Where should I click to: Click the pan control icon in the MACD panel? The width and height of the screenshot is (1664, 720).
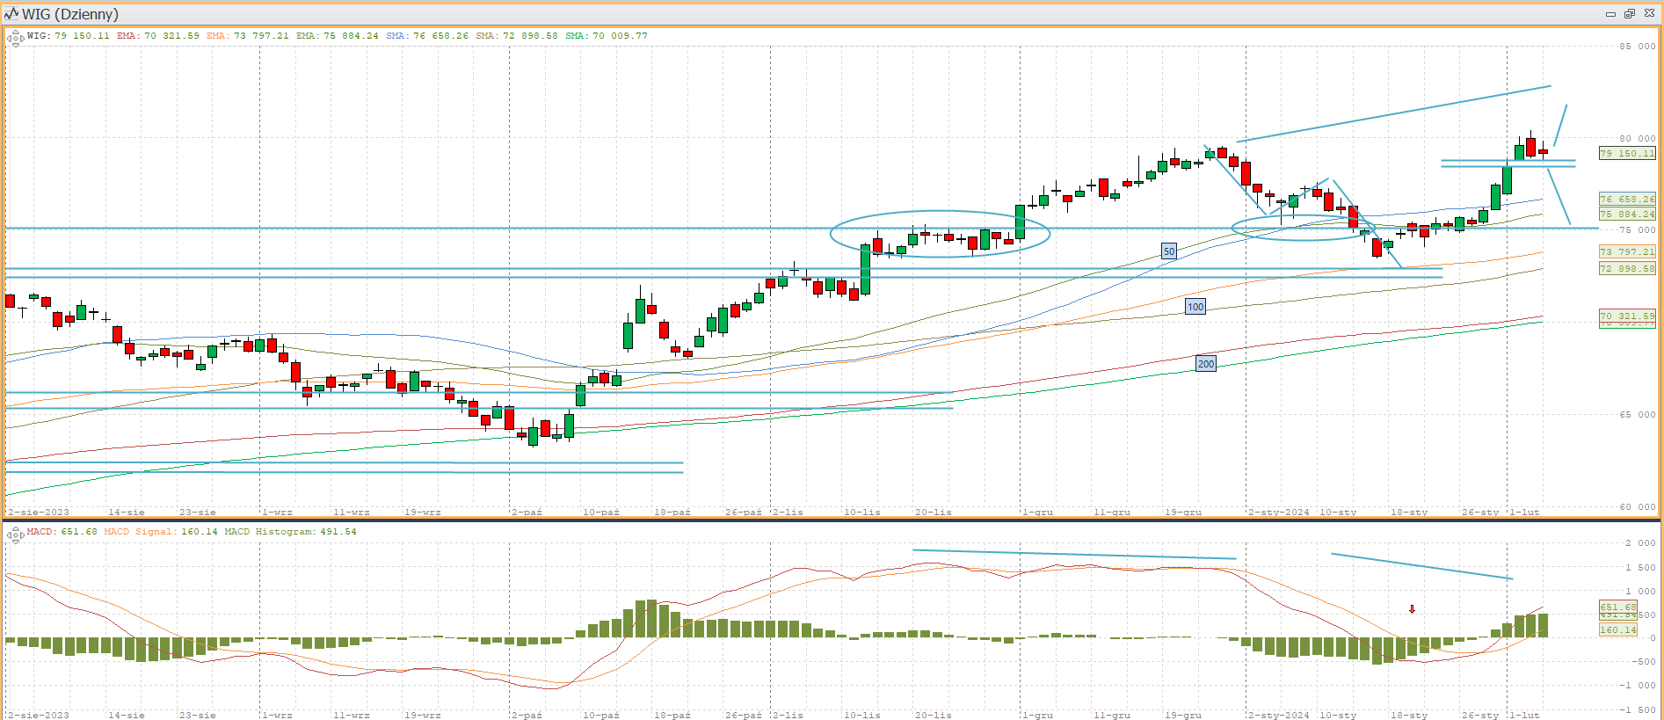click(15, 534)
